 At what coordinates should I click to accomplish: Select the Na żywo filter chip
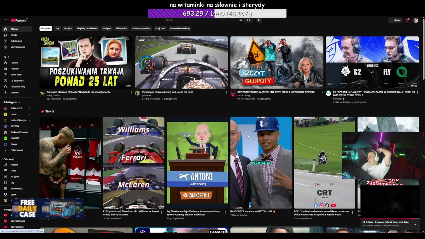click(107, 29)
